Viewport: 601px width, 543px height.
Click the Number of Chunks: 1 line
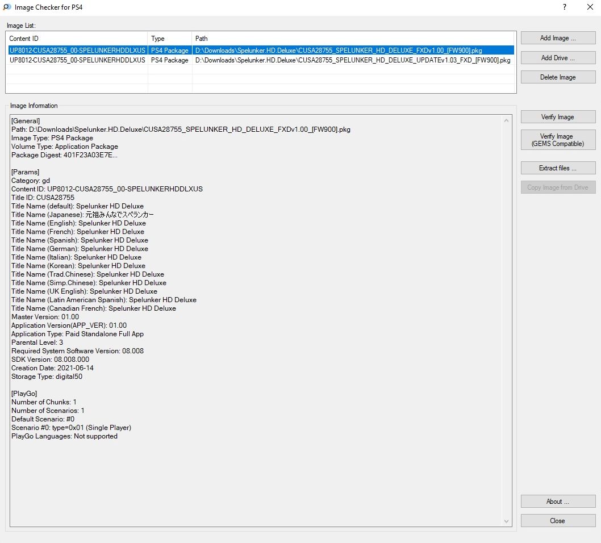[44, 402]
